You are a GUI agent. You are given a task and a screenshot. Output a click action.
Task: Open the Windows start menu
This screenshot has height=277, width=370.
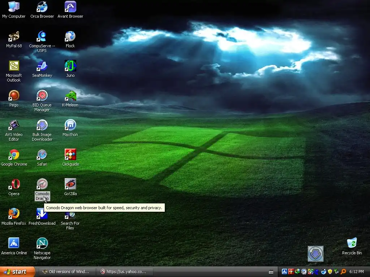tap(17, 272)
